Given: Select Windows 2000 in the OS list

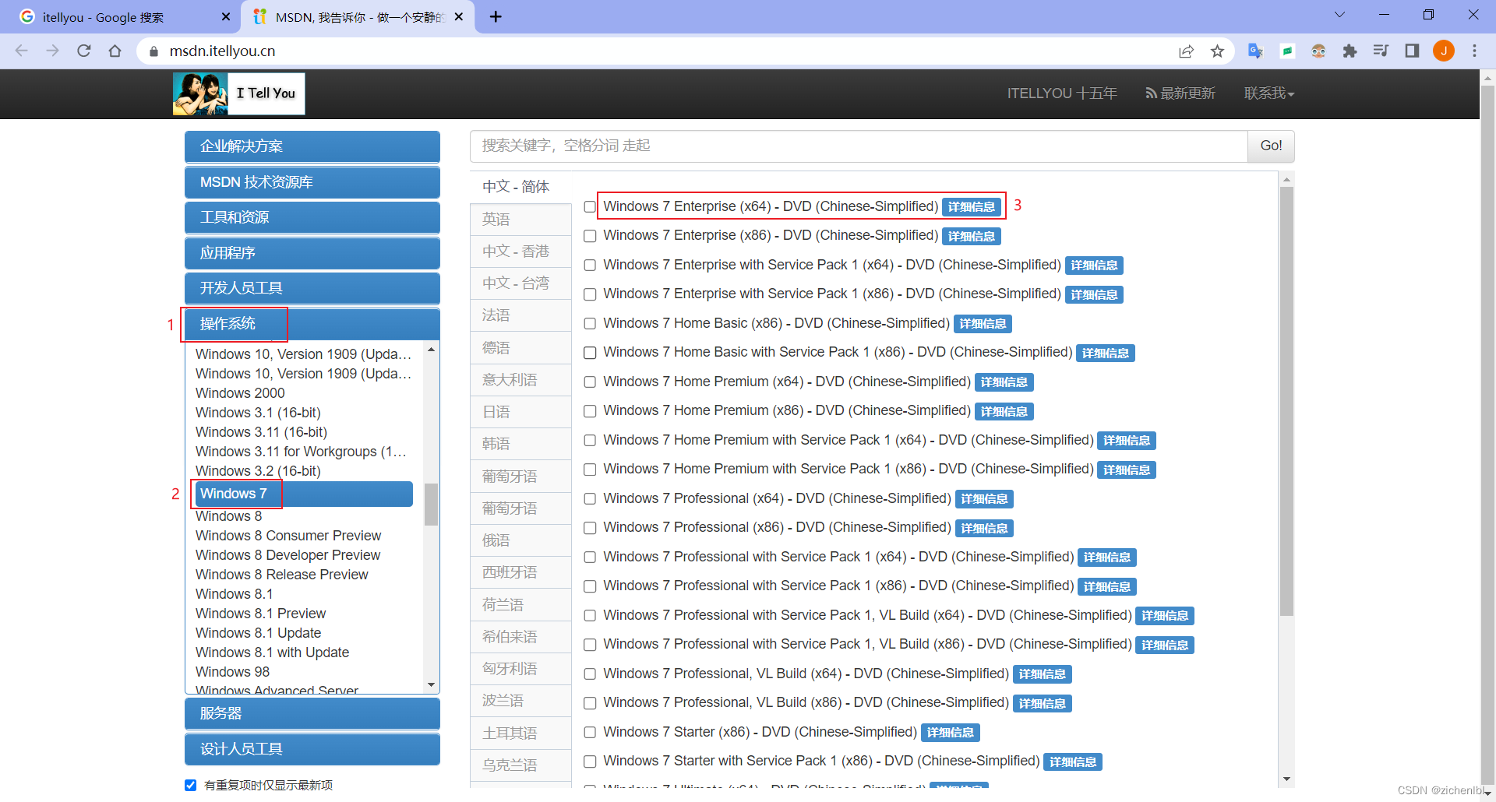Looking at the screenshot, I should pyautogui.click(x=240, y=393).
